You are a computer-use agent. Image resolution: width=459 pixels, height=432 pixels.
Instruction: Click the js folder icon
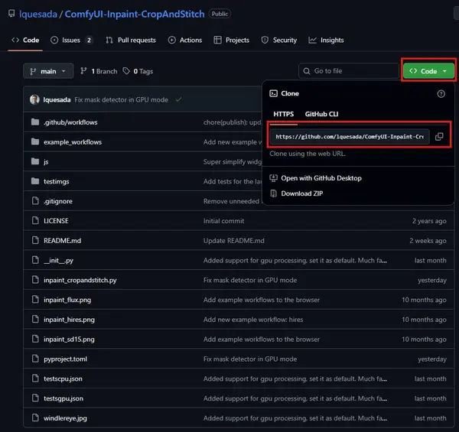tap(35, 161)
